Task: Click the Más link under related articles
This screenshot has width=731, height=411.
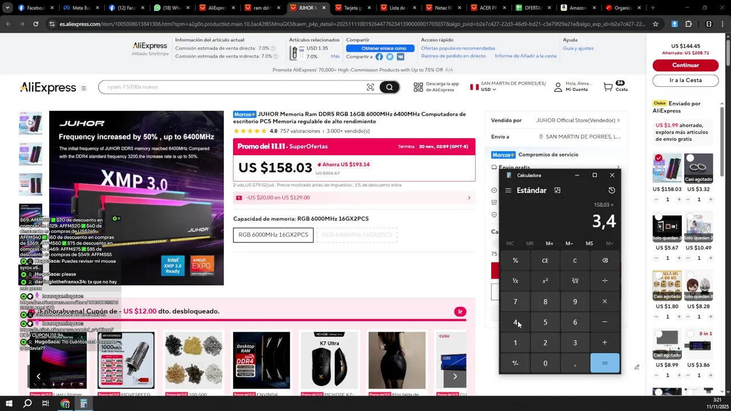Action: 335,57
